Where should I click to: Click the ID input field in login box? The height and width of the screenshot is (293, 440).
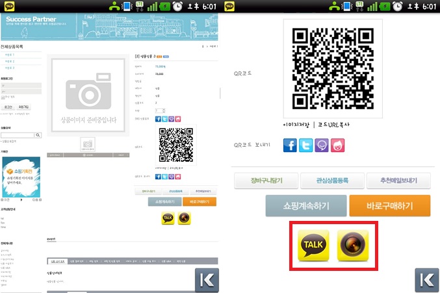[21, 86]
